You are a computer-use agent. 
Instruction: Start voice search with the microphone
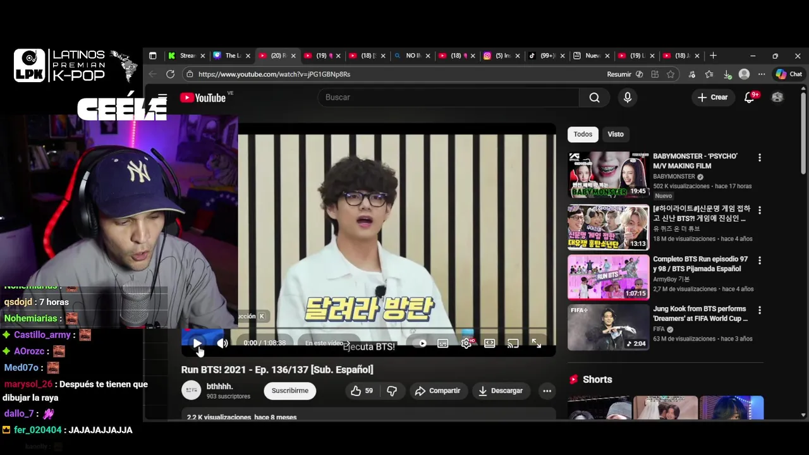pos(627,97)
